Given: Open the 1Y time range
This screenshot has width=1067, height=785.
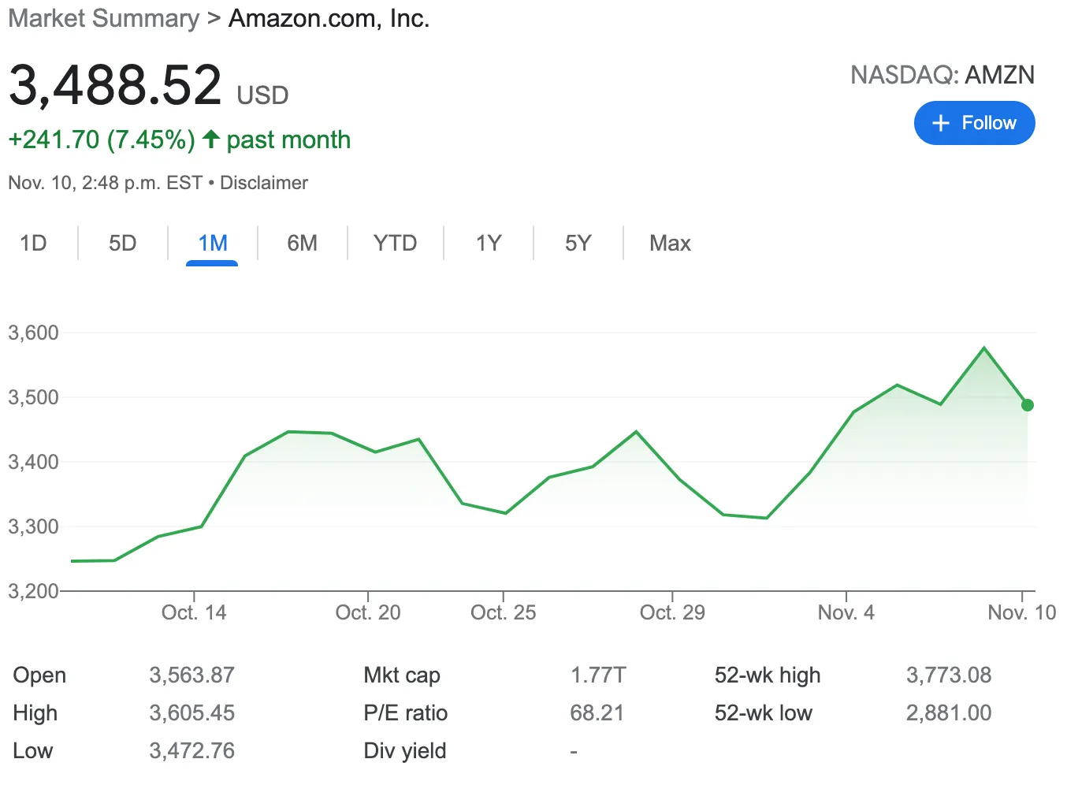Looking at the screenshot, I should click(x=489, y=243).
